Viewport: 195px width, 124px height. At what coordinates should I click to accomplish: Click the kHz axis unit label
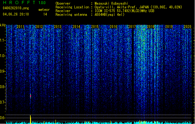(3, 25)
